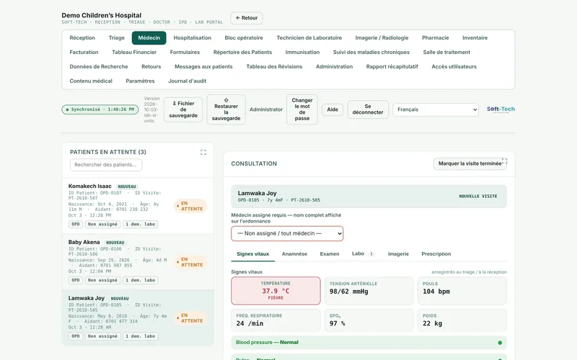This screenshot has width=577, height=360.
Task: Open the Hospitalisation tab
Action: 193,38
